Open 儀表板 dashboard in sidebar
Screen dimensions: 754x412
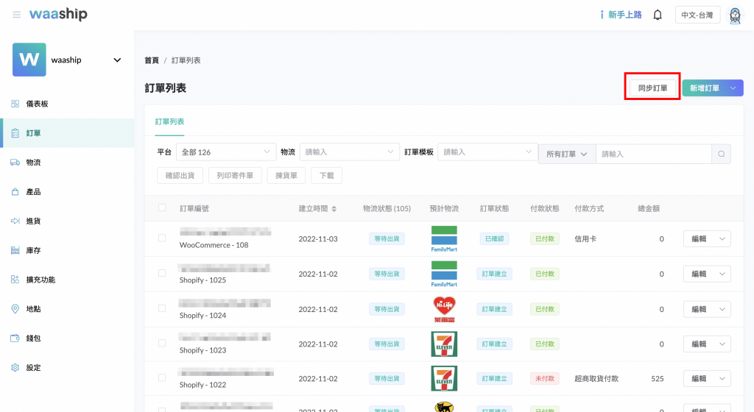(37, 104)
